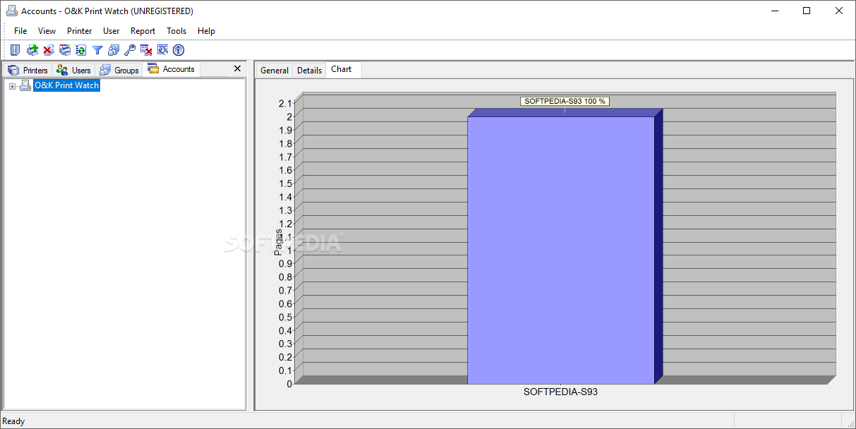Click the key toolbar icon
The width and height of the screenshot is (856, 429).
pyautogui.click(x=129, y=50)
